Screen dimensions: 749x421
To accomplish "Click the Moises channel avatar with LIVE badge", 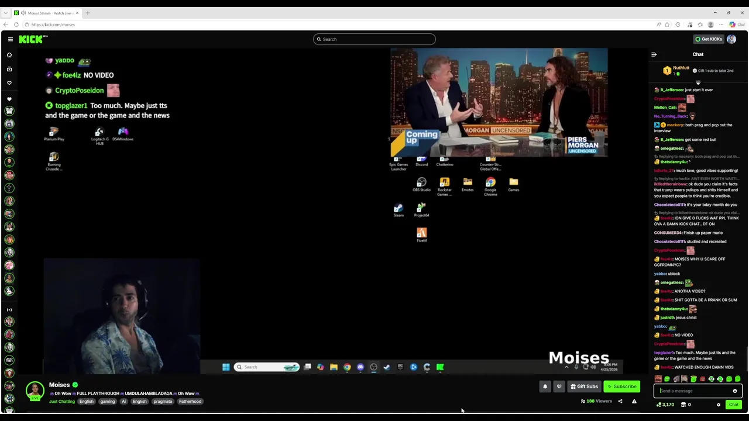I will click(35, 391).
